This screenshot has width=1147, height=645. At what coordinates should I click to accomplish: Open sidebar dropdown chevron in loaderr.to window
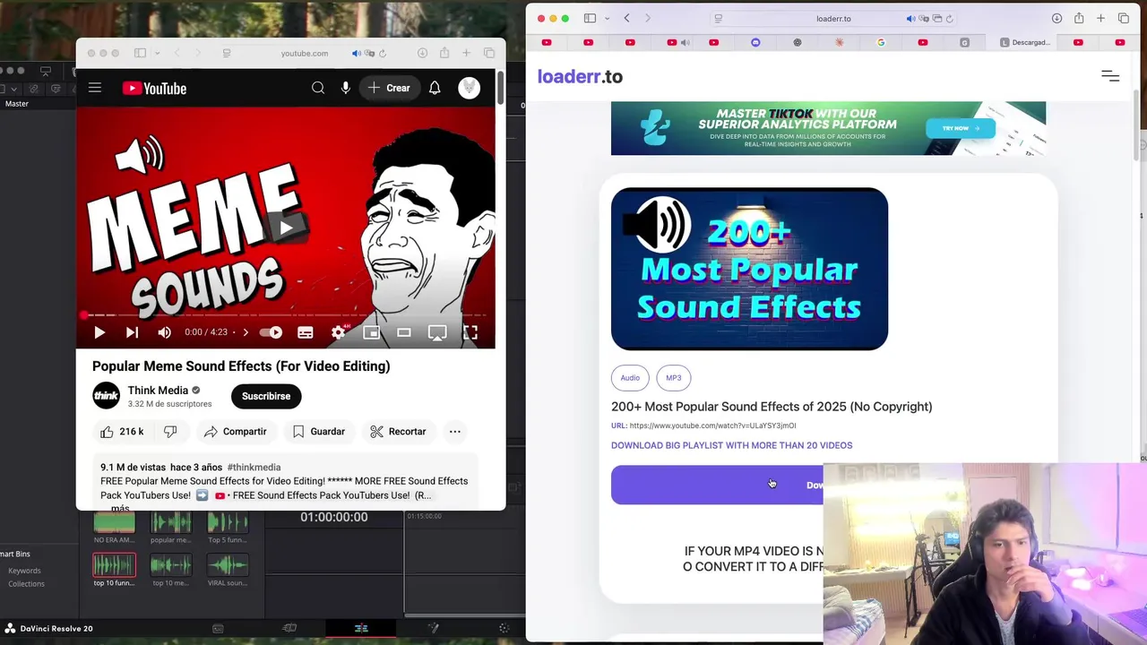(x=608, y=19)
